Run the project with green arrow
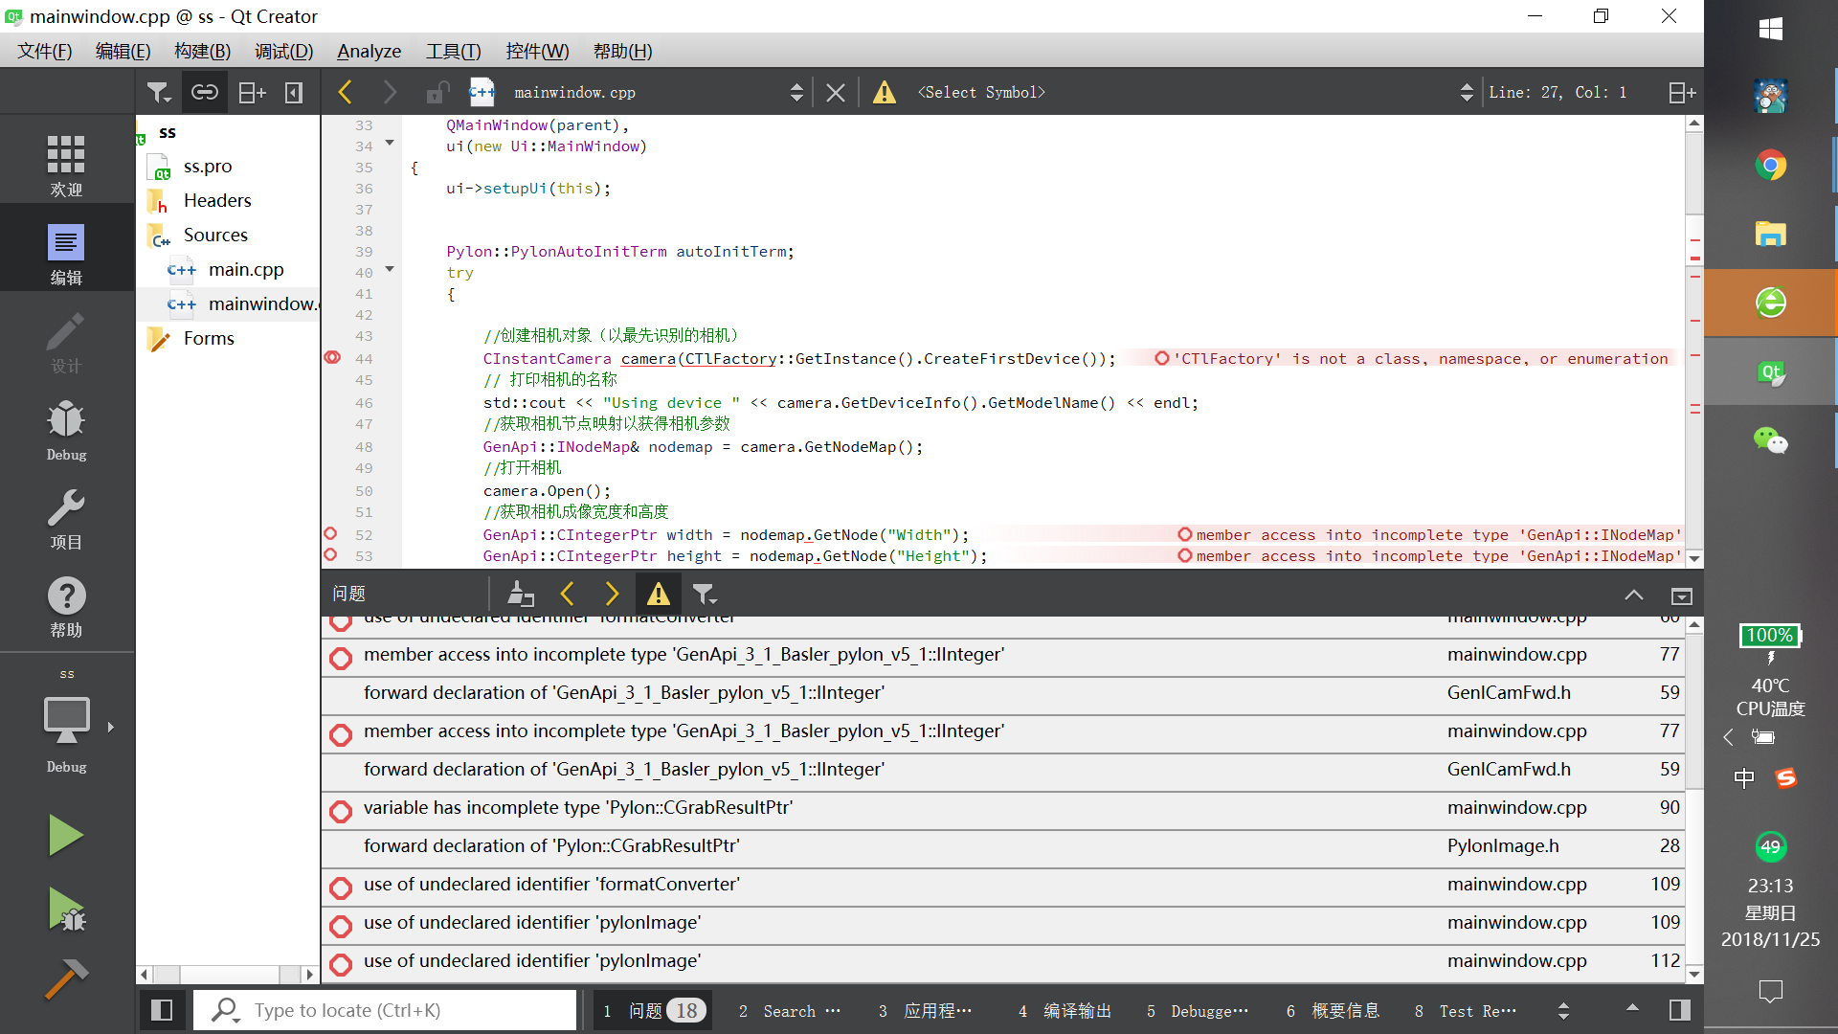This screenshot has width=1838, height=1034. [66, 835]
